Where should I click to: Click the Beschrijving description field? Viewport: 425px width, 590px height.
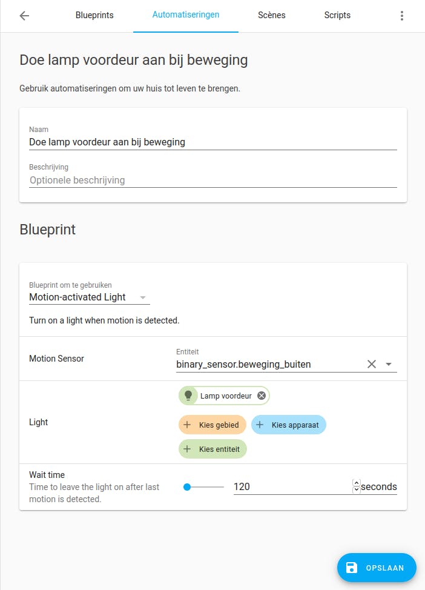click(212, 180)
